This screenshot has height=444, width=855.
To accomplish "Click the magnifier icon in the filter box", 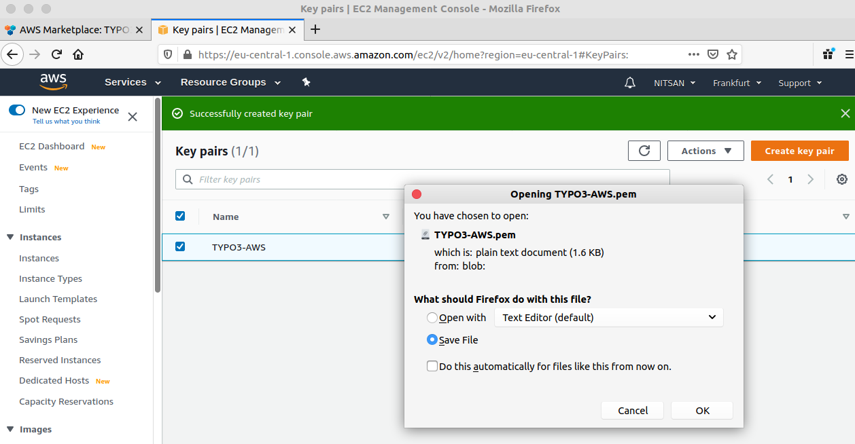I will pyautogui.click(x=188, y=179).
